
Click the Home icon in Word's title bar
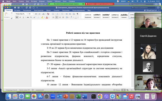point(15,8)
